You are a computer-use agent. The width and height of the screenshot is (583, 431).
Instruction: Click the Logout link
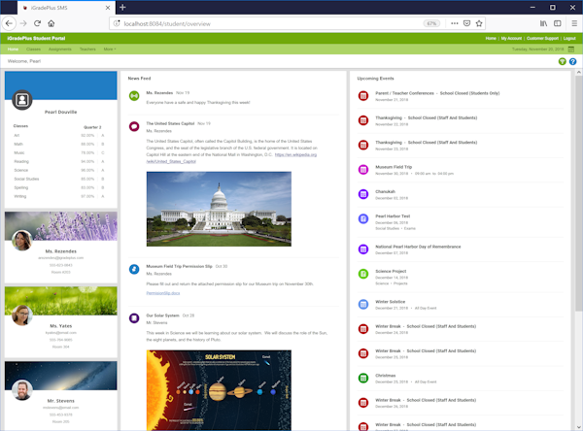(570, 38)
